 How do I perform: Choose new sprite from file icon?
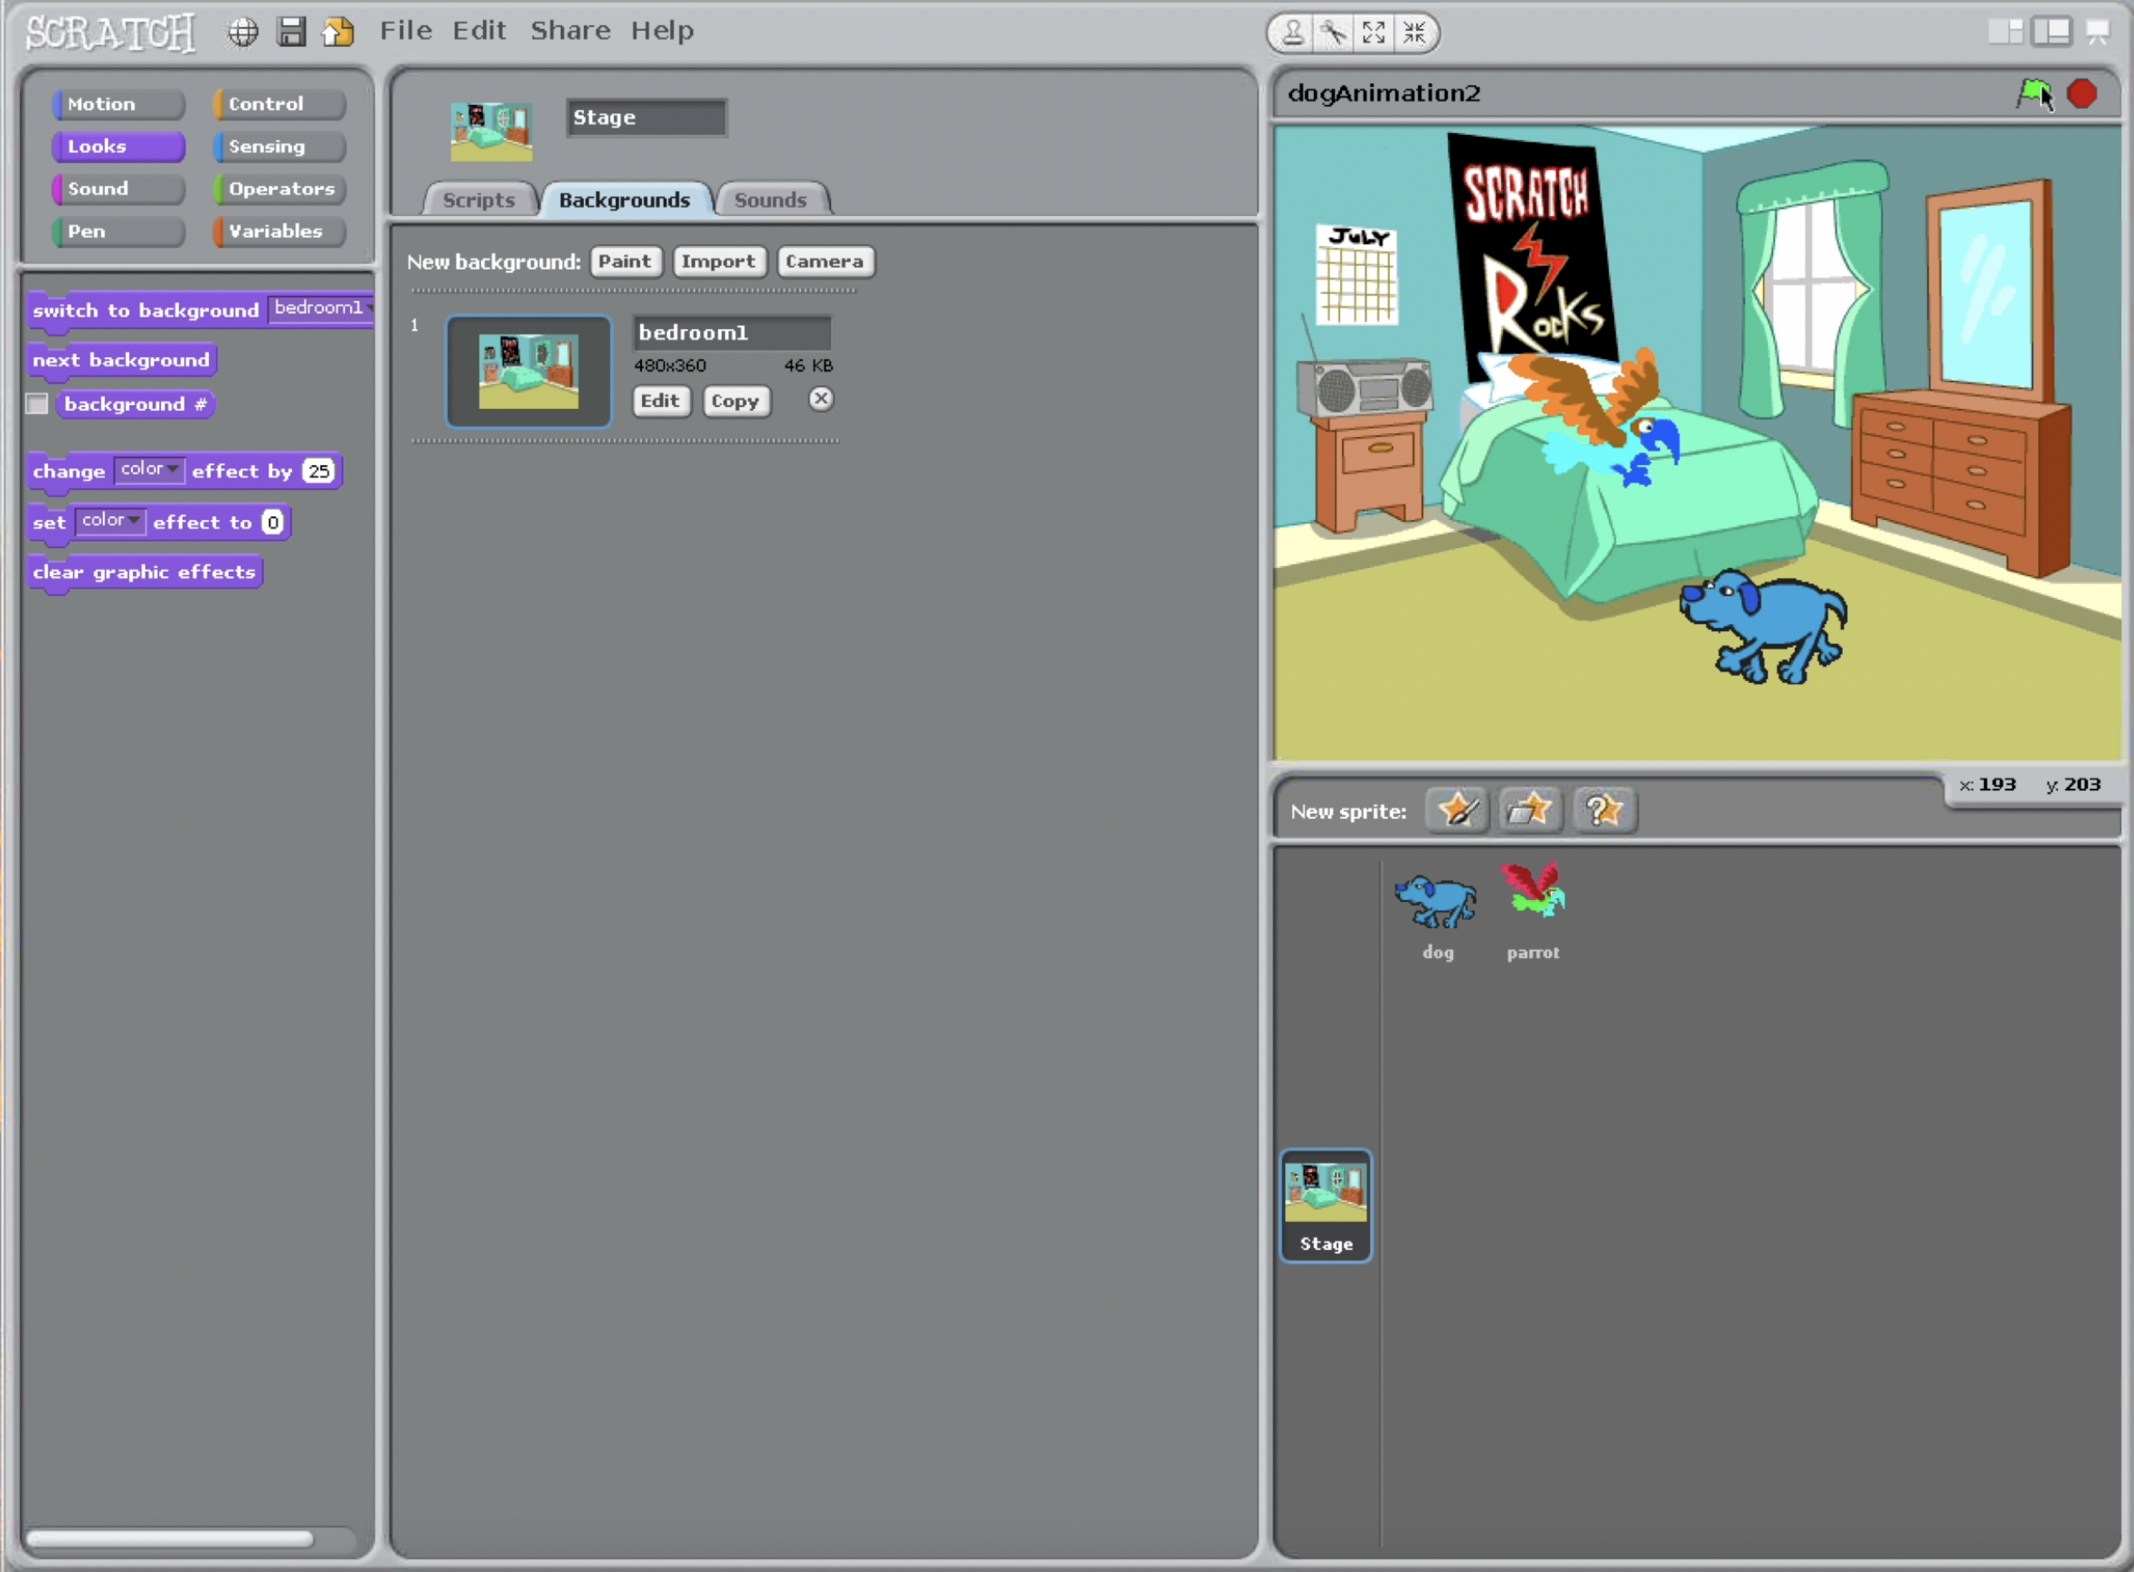(1530, 810)
